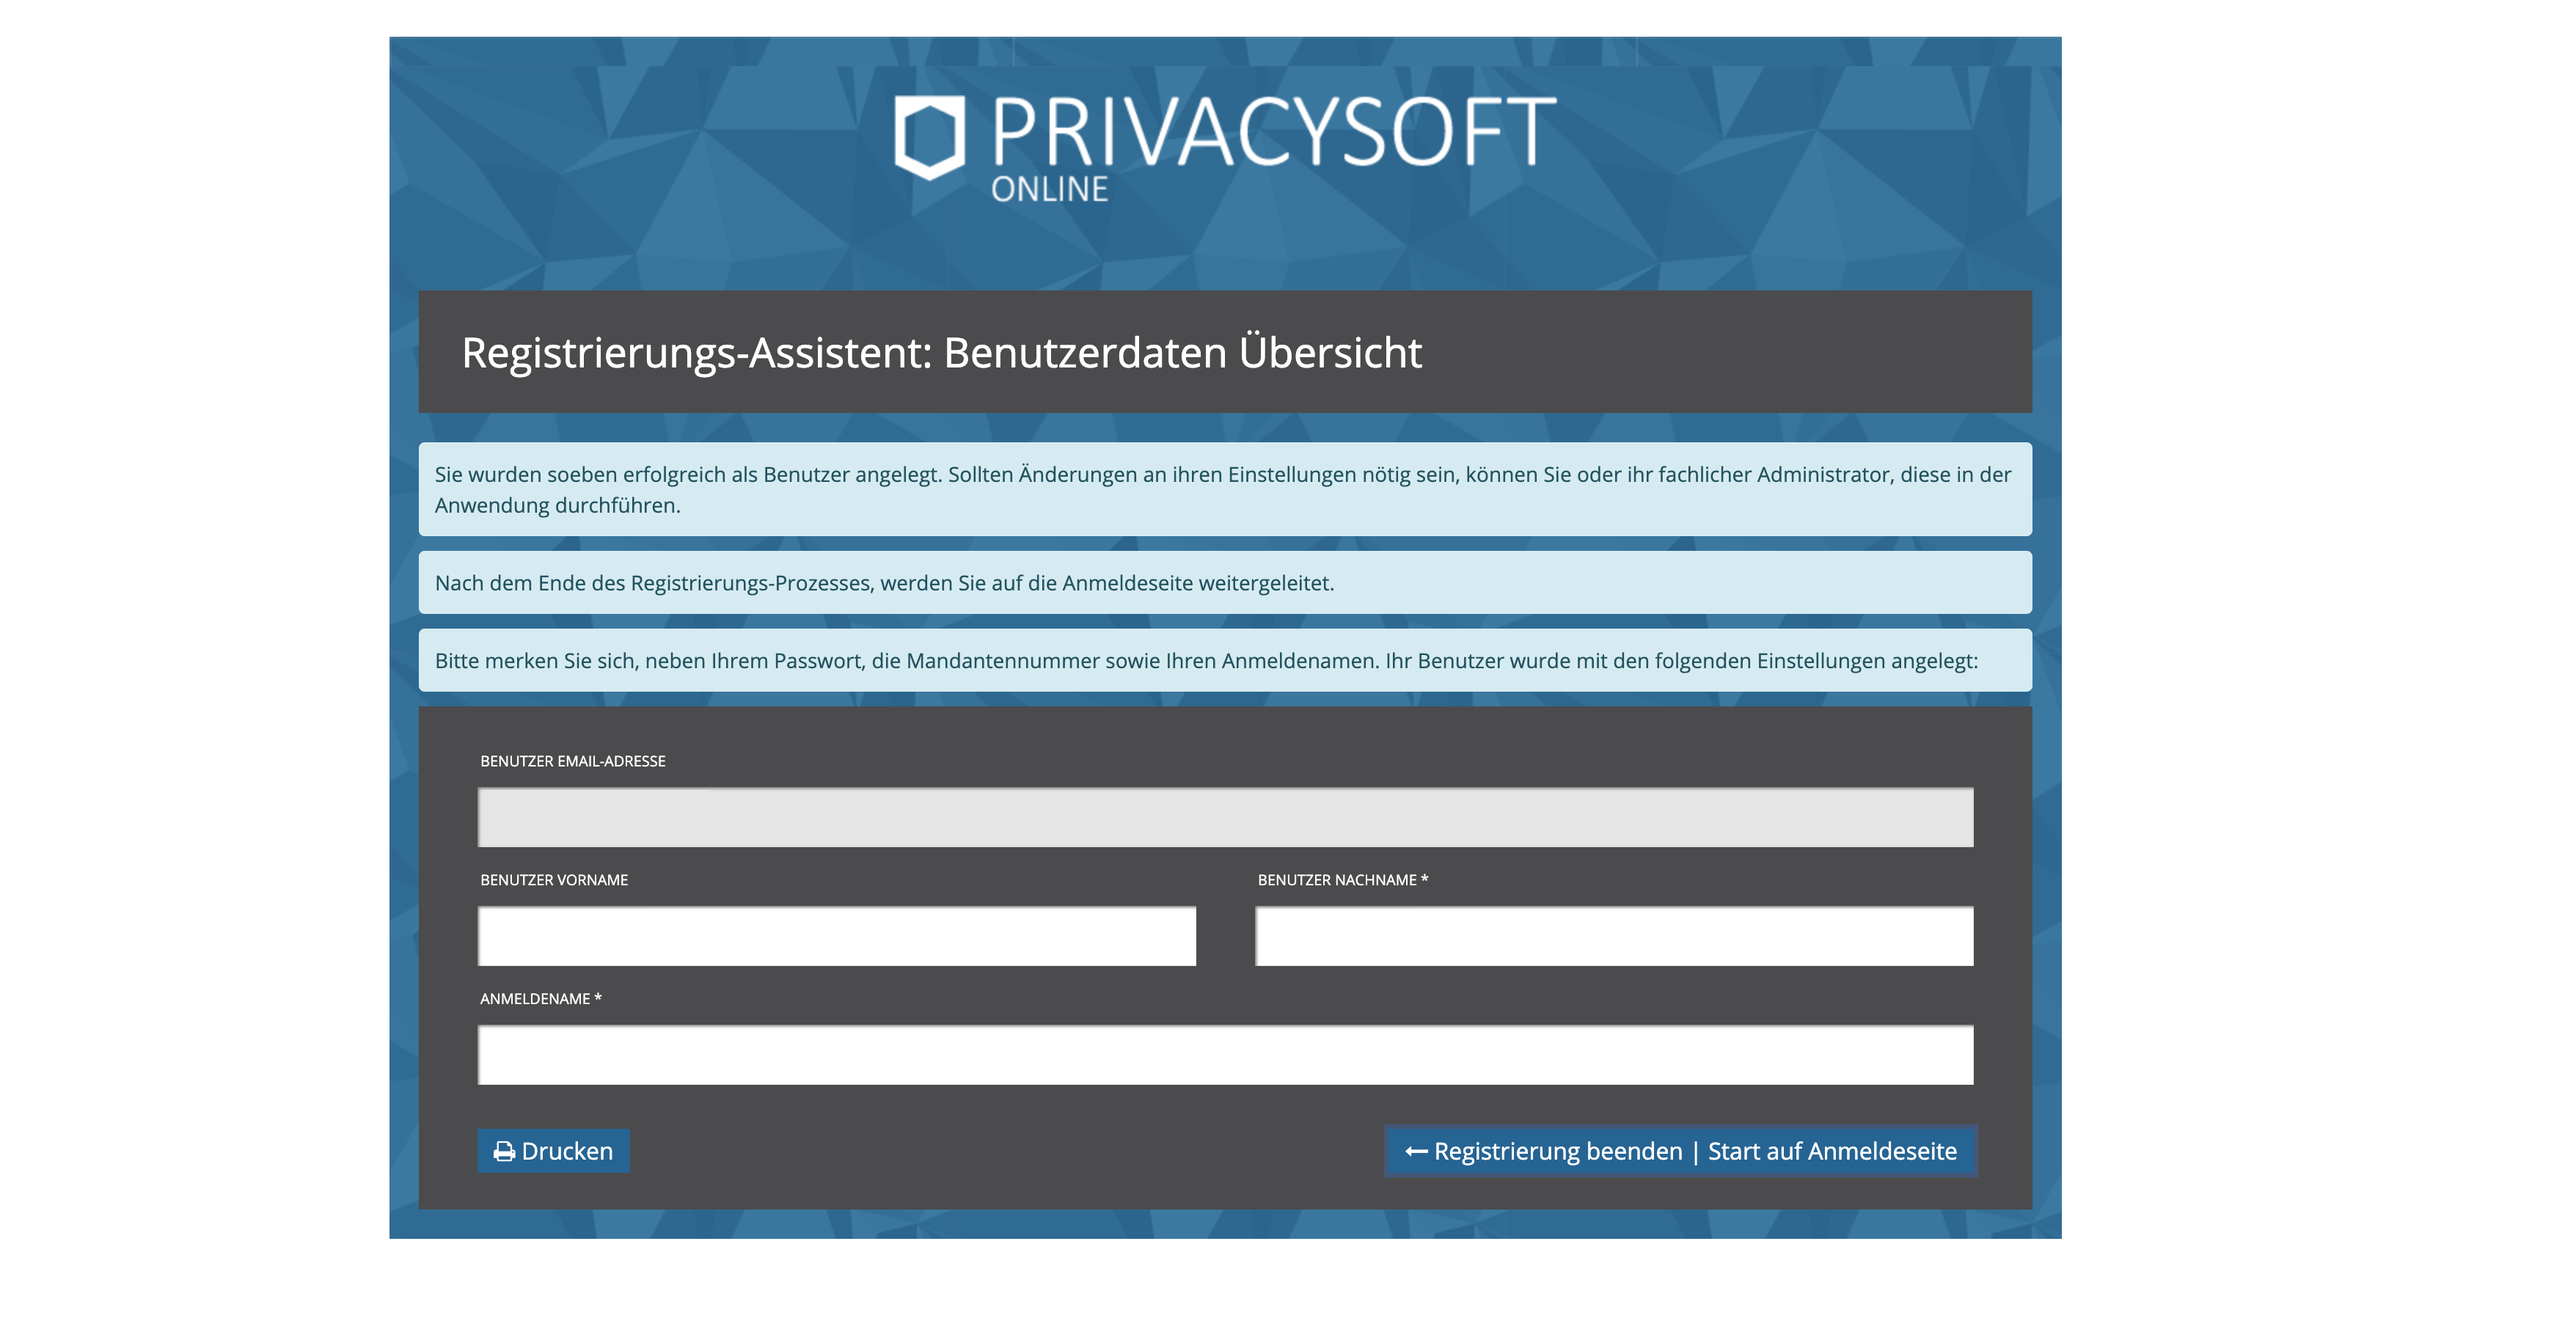Screen dimensions: 2576x1332
Task: Click the printer icon on Drucken button
Action: [x=504, y=1152]
